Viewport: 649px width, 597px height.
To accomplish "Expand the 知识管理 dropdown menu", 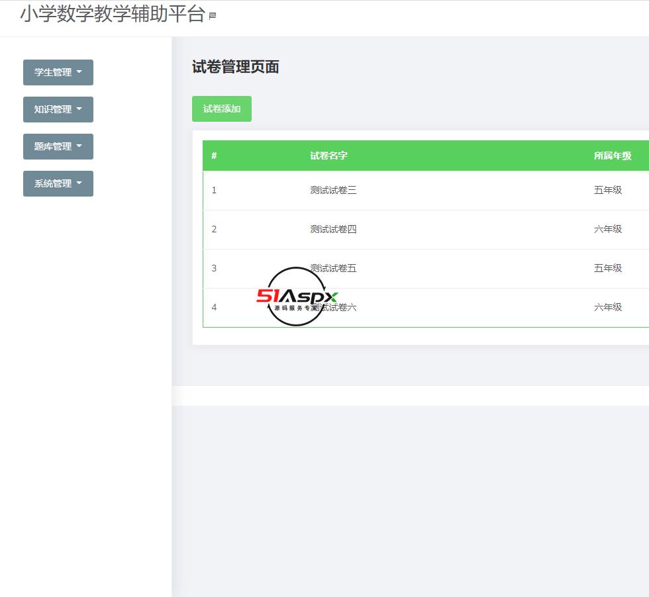I will click(58, 109).
